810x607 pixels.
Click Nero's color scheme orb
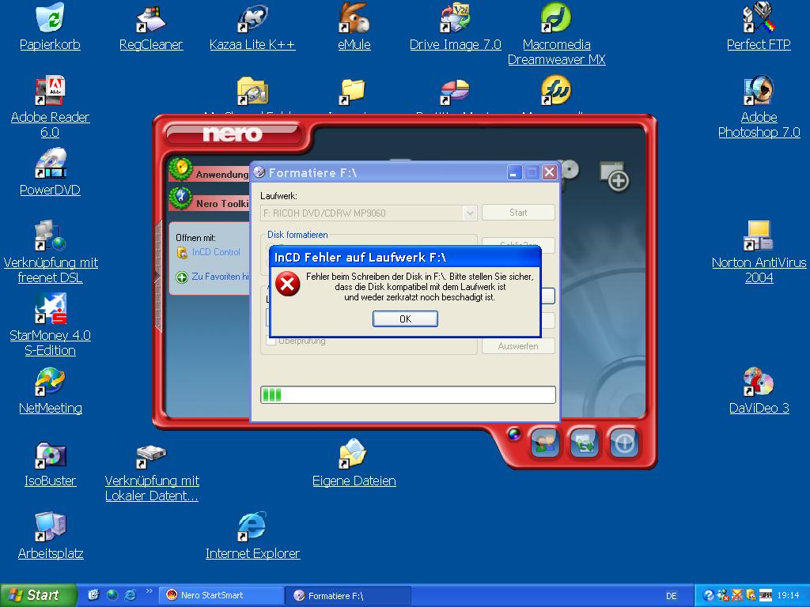[514, 434]
